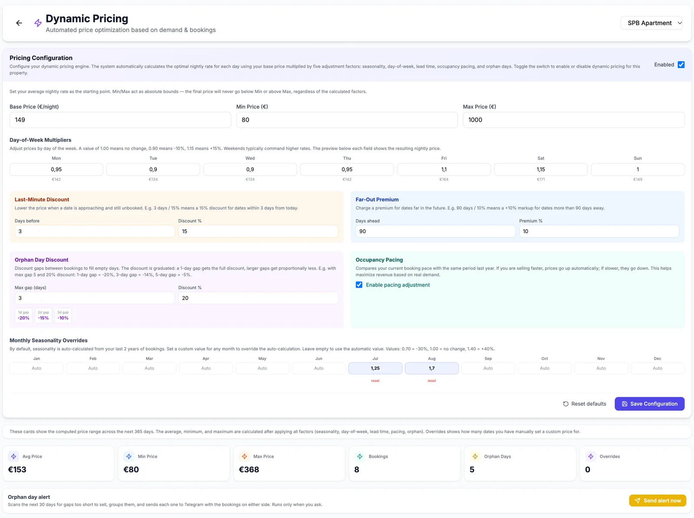This screenshot has height=518, width=694.
Task: Focus the Base Price input field
Action: click(x=120, y=120)
